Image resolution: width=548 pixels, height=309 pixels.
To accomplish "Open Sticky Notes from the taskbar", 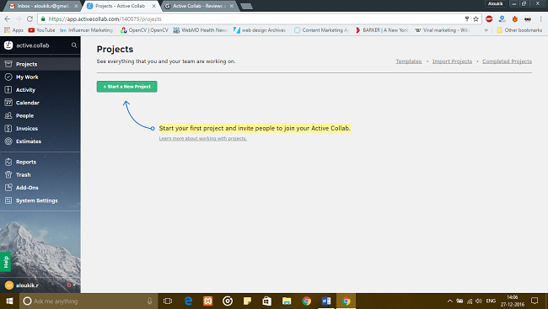I will (247, 301).
